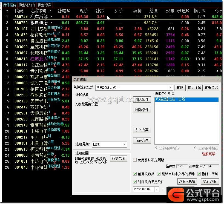Open the 条件选股公式 formula dropdown
This screenshot has width=224, height=204.
pyautogui.click(x=170, y=87)
